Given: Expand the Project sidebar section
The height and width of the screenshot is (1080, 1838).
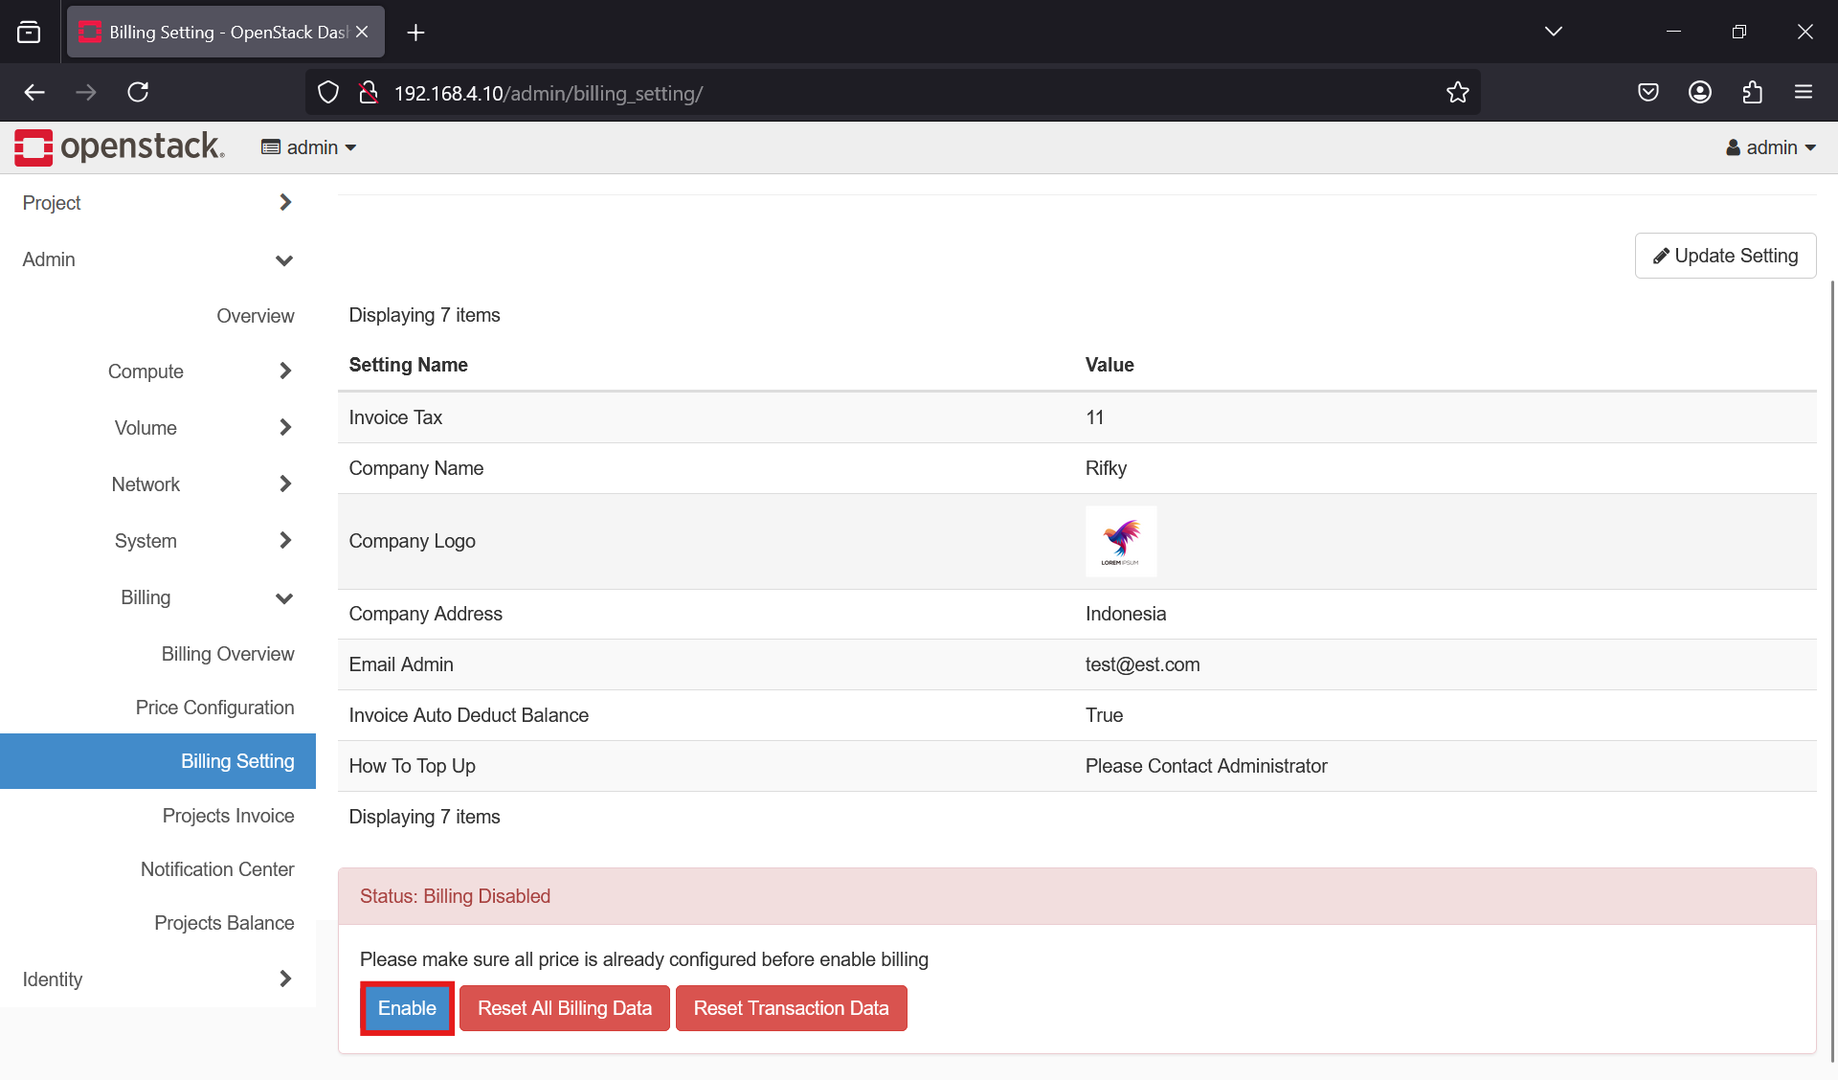Looking at the screenshot, I should pyautogui.click(x=158, y=203).
